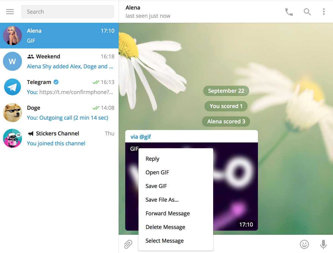Record a voice message with microphone

point(323,244)
